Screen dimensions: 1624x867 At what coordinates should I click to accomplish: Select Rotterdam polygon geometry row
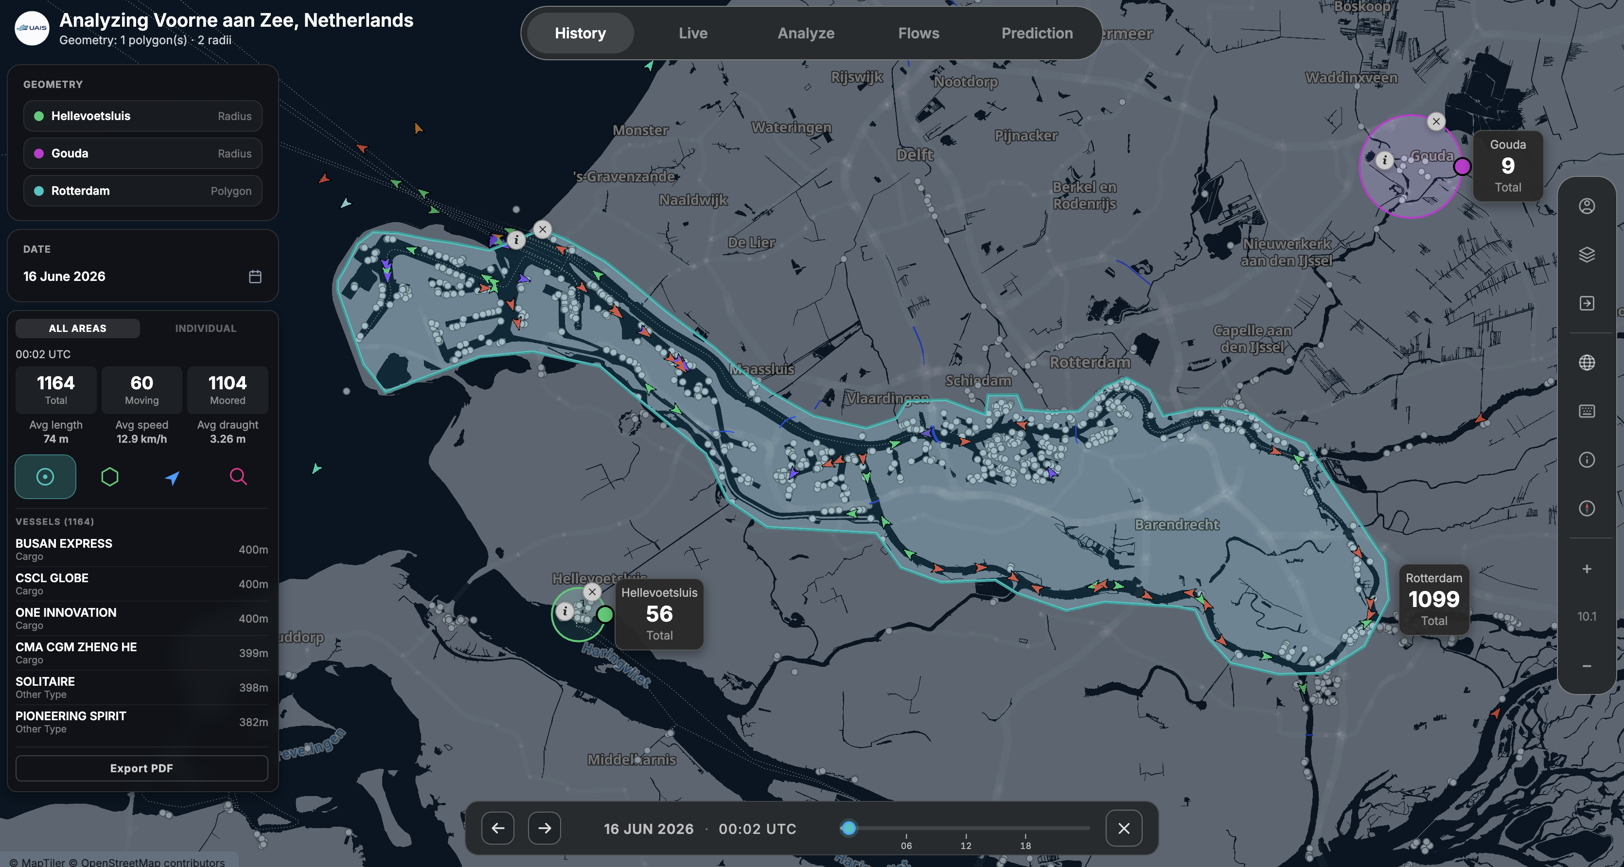[x=142, y=191]
